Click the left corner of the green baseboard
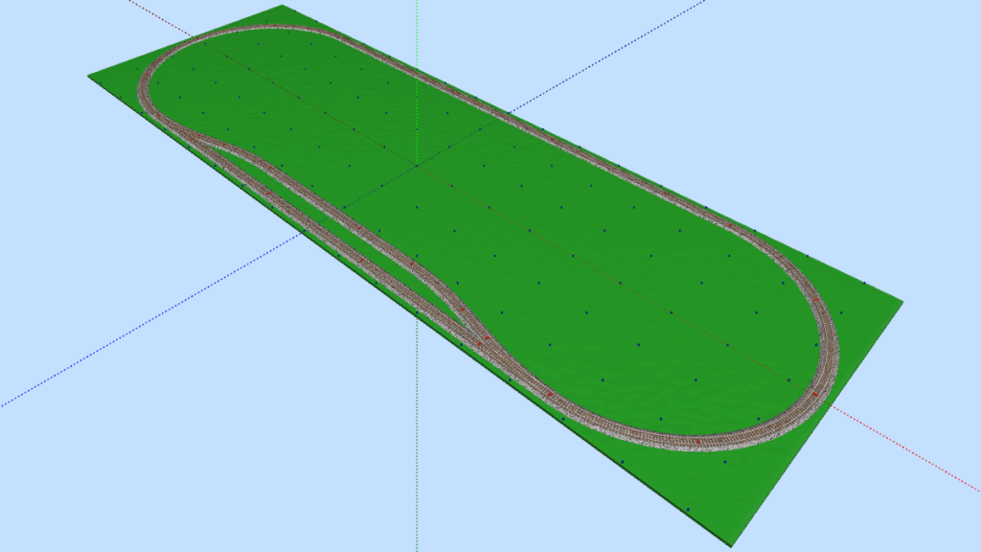 [x=89, y=77]
